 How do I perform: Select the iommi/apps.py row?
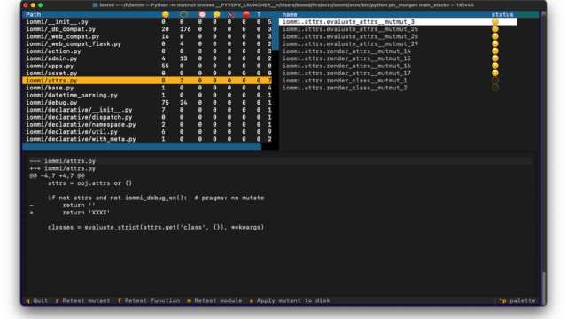pyautogui.click(x=147, y=66)
